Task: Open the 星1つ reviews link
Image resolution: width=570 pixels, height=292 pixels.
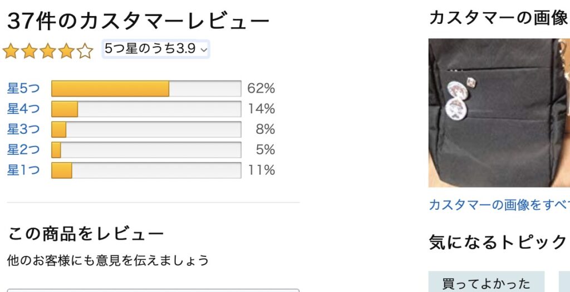Action: coord(23,170)
